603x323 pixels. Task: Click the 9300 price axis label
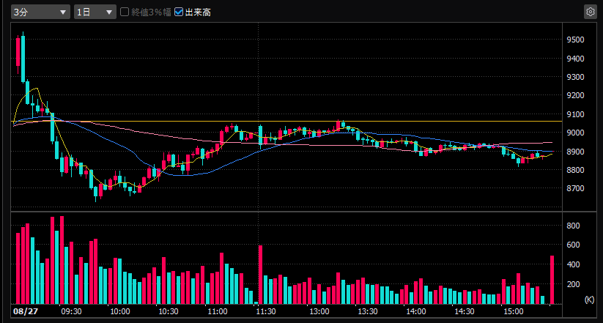[x=575, y=77]
